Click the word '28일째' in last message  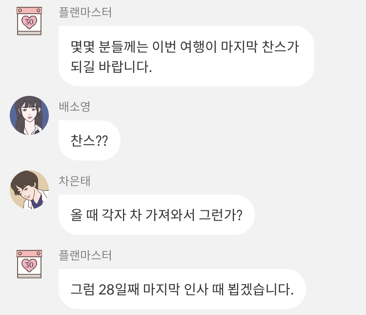(x=119, y=289)
